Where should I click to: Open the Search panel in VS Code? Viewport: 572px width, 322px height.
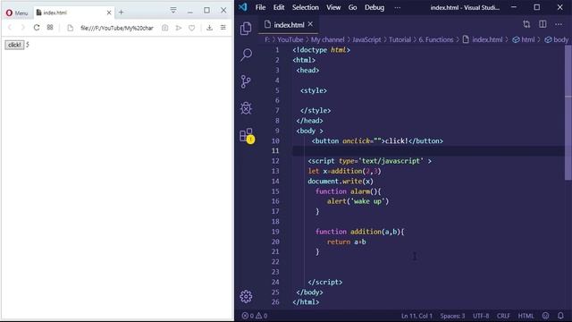(246, 55)
